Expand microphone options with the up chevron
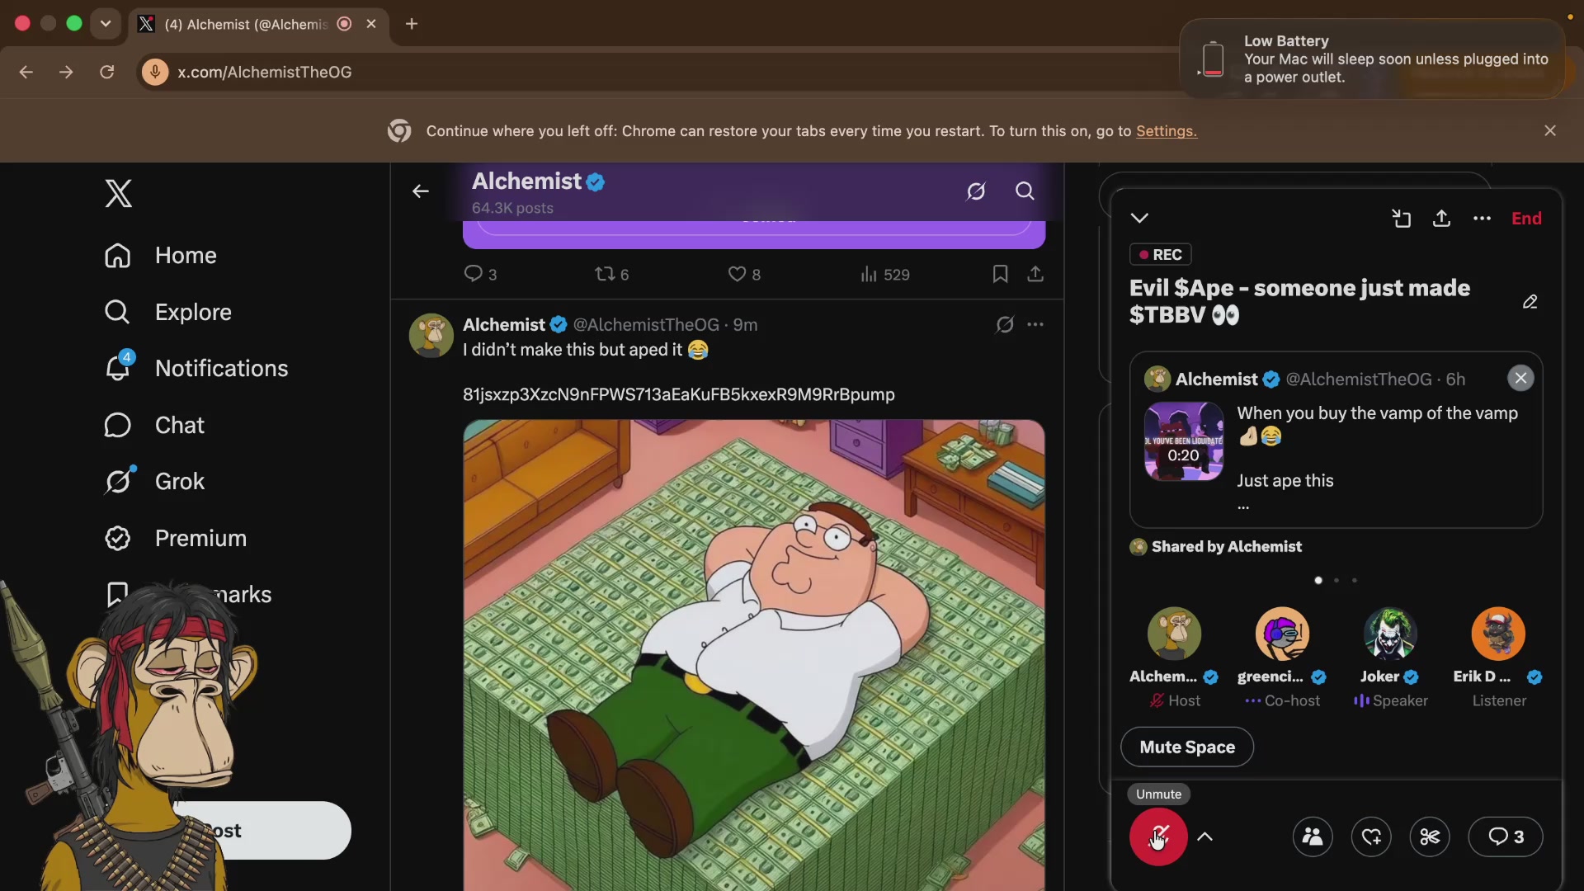Viewport: 1584px width, 891px height. pos(1204,837)
